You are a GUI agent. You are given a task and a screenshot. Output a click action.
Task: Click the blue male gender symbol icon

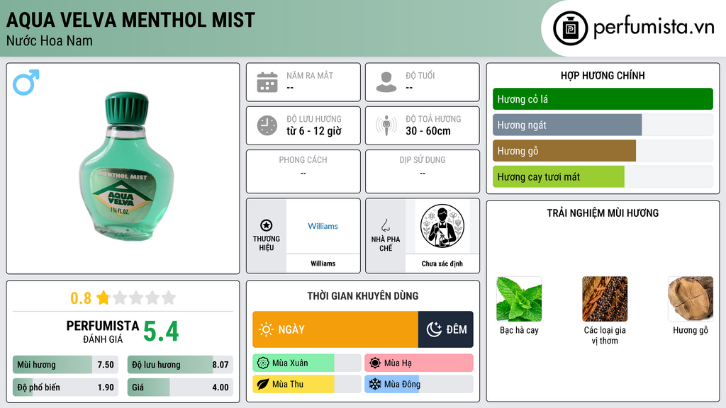(x=26, y=82)
